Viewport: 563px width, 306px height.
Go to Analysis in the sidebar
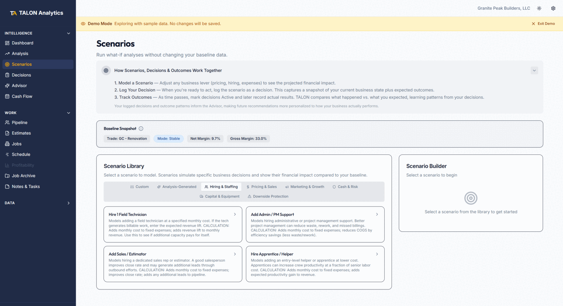point(38,53)
